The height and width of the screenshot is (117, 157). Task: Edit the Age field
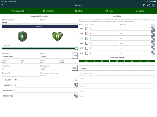pos(30,63)
